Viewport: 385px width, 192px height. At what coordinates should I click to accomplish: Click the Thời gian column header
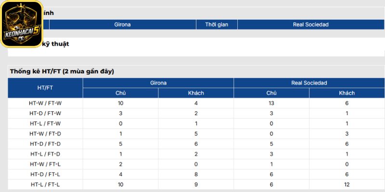click(217, 24)
